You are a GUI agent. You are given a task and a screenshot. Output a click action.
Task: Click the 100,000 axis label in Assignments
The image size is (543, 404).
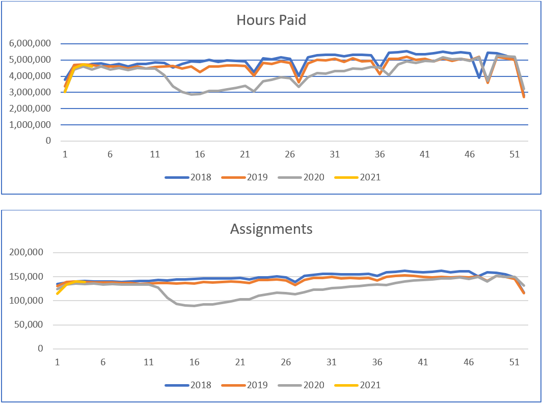(32, 301)
